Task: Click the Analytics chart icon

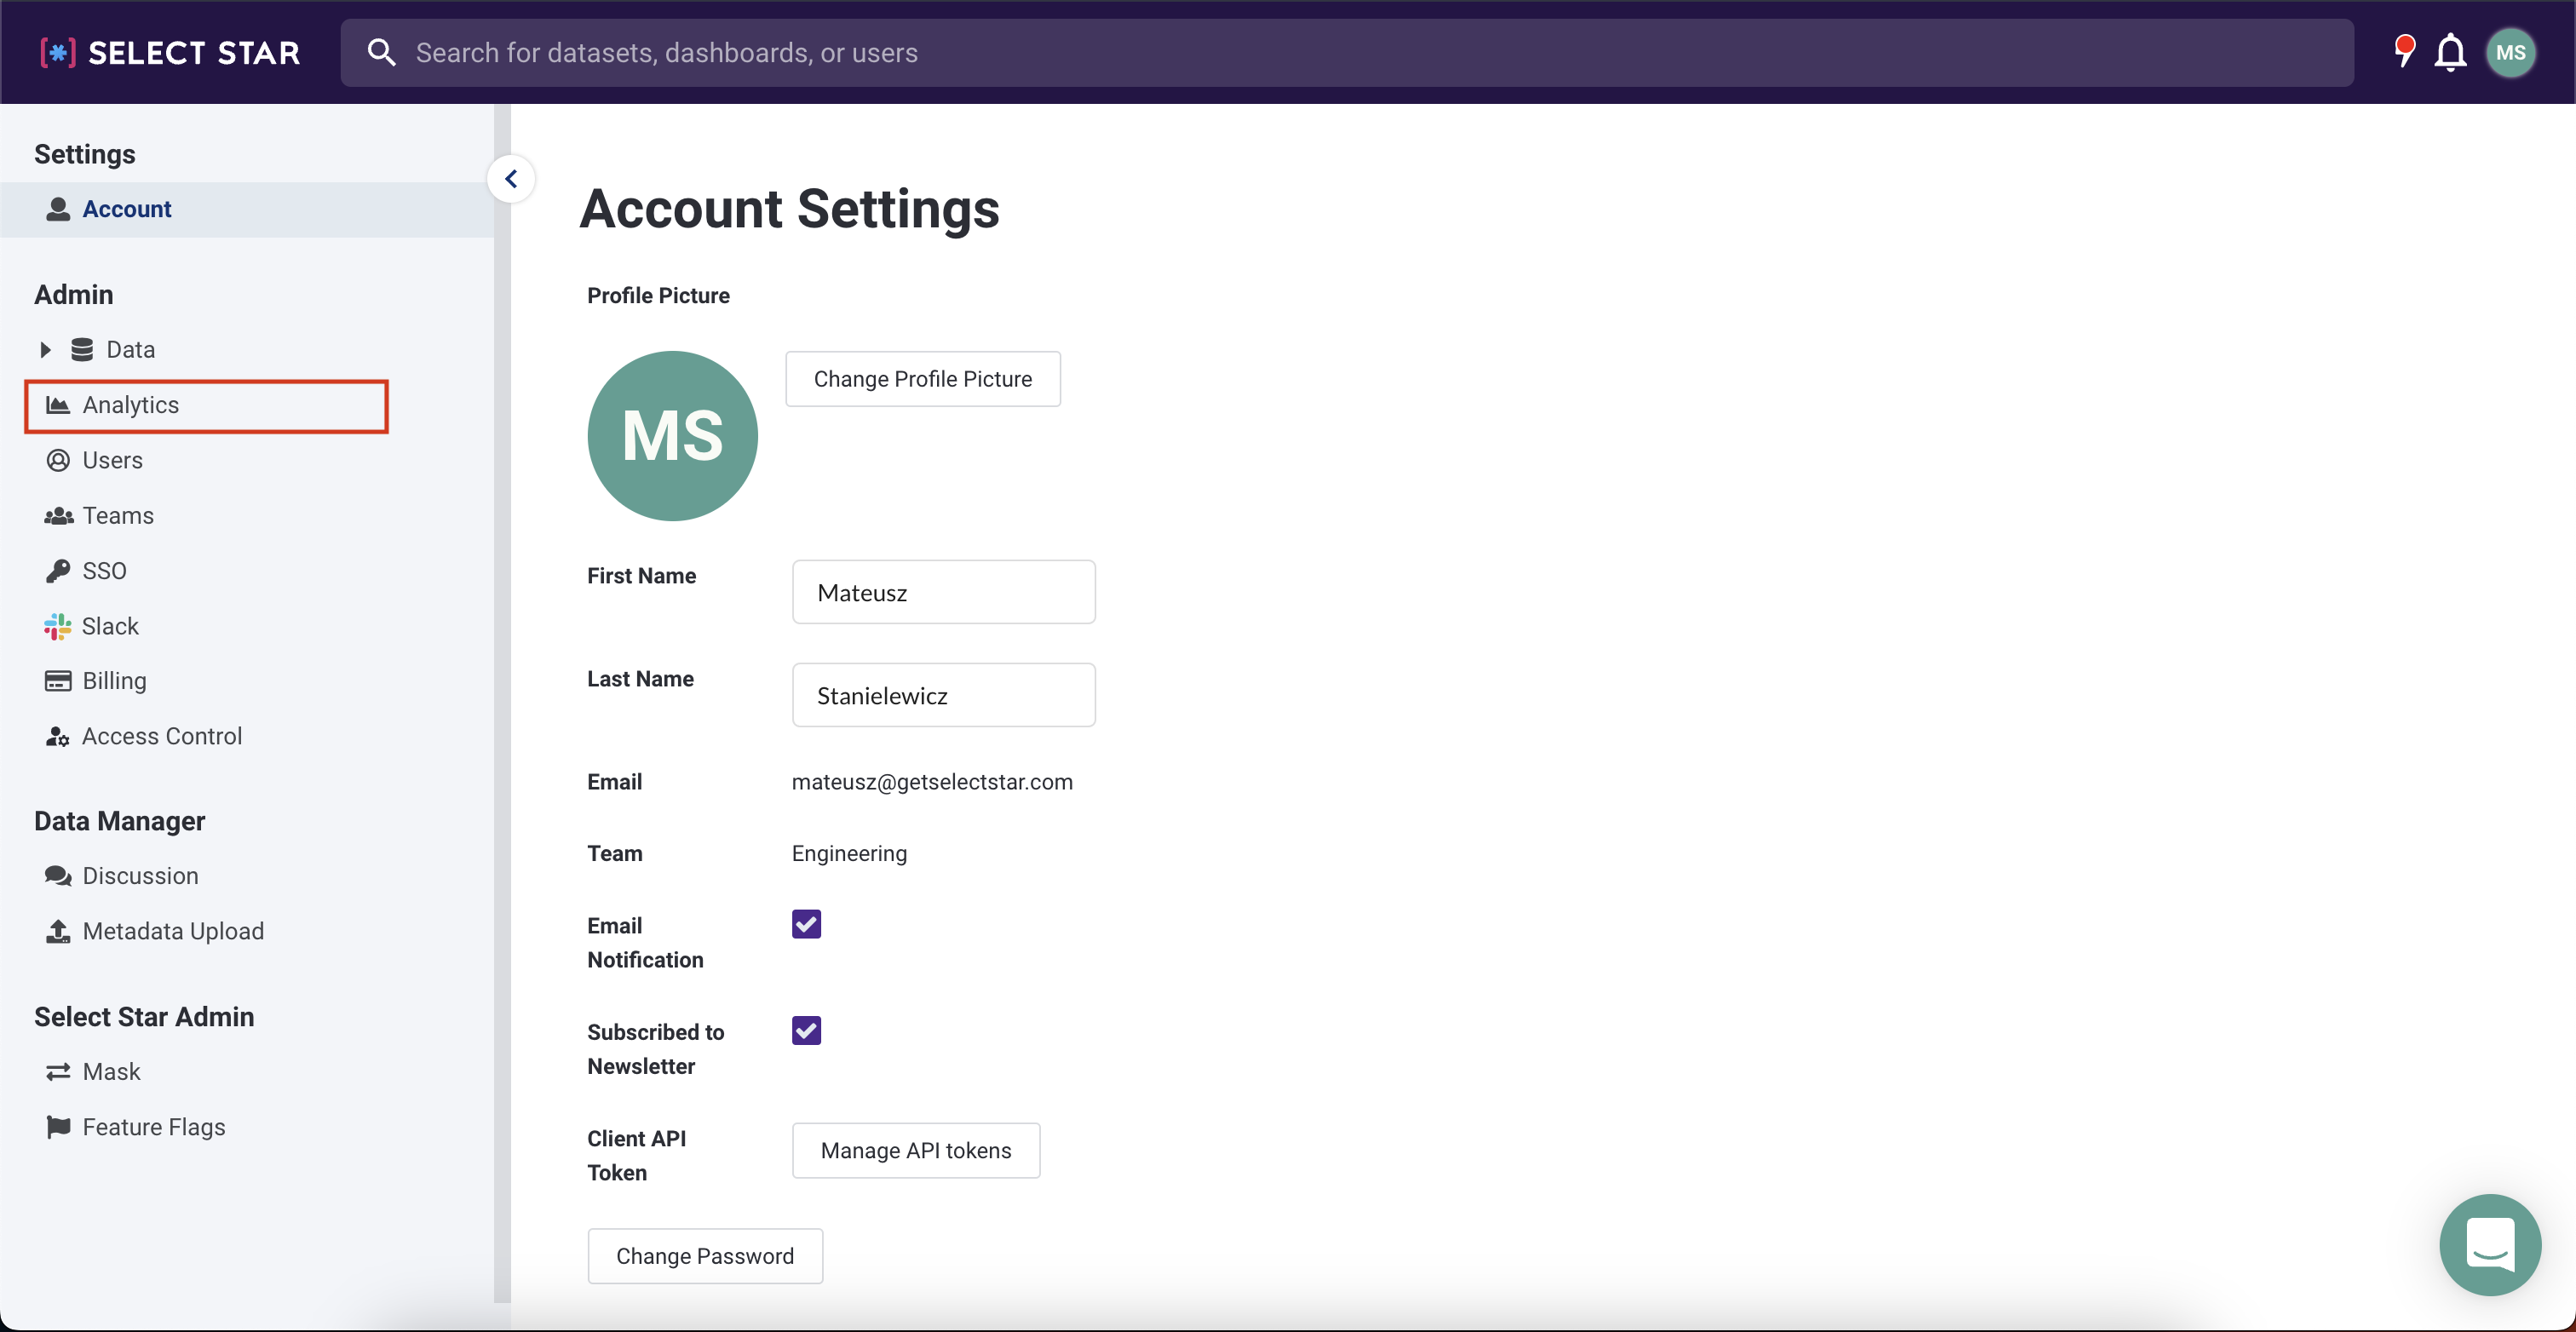Action: 58,405
